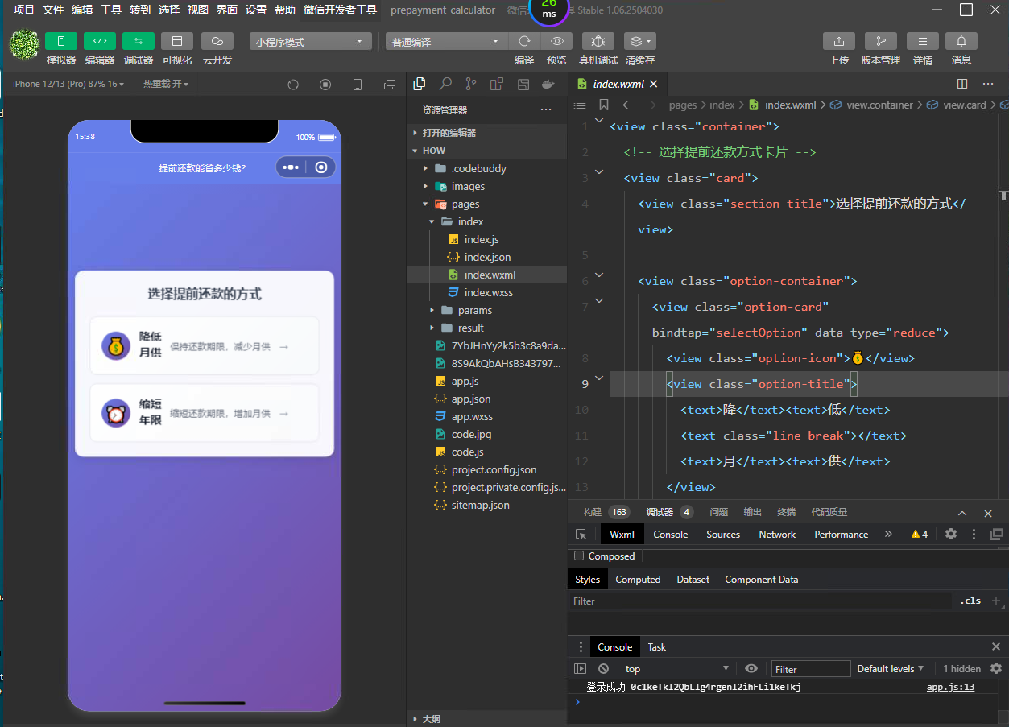Collapse the HOW project root
Image resolution: width=1009 pixels, height=727 pixels.
[486, 151]
